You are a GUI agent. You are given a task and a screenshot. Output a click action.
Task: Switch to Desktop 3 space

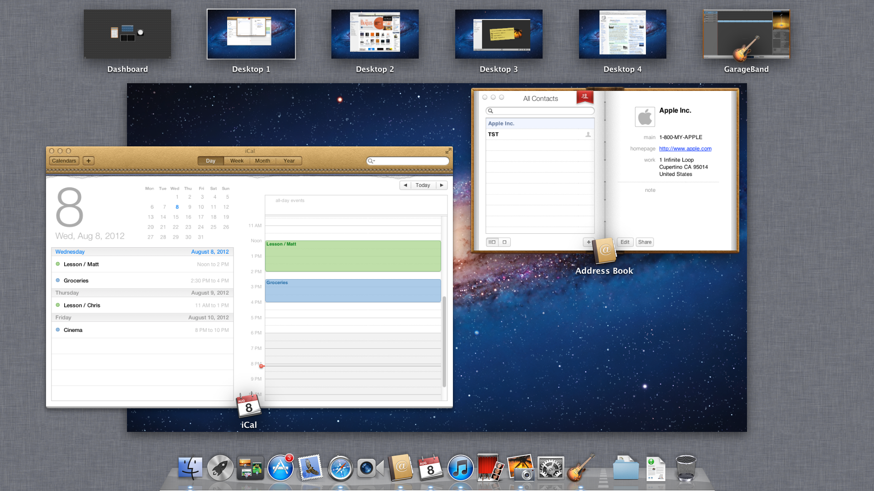coord(499,34)
